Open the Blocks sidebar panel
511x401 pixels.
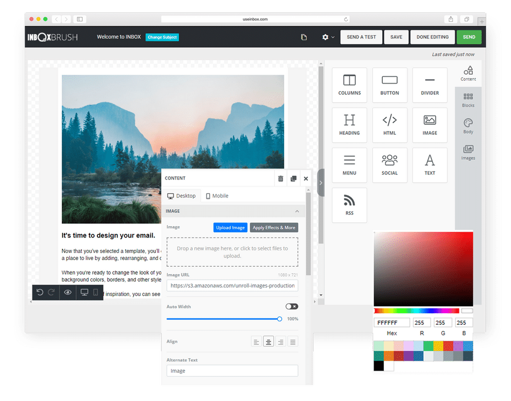(x=468, y=100)
